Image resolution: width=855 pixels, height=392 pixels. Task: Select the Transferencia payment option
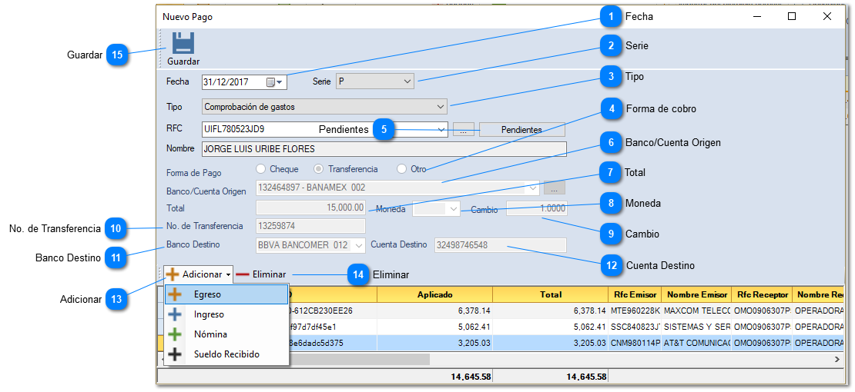319,169
